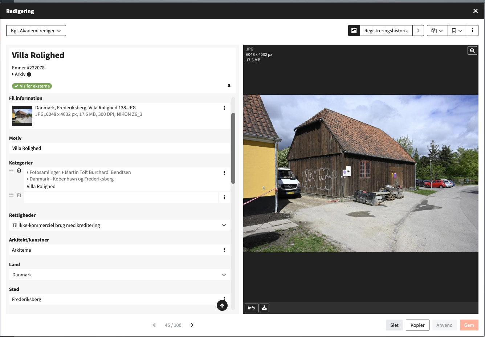Download the image using the download icon
The width and height of the screenshot is (485, 337).
coord(264,308)
